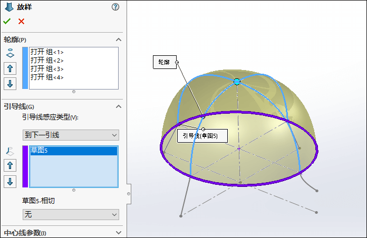Cancel the loft with the red X
This screenshot has width=367, height=238.
pyautogui.click(x=21, y=21)
